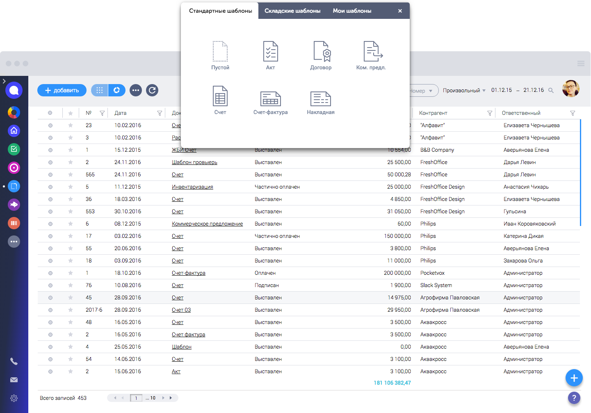Screen dimensions: 591x413
Task: Open the colorful analytics wheel sidebar icon
Action: [x=14, y=112]
